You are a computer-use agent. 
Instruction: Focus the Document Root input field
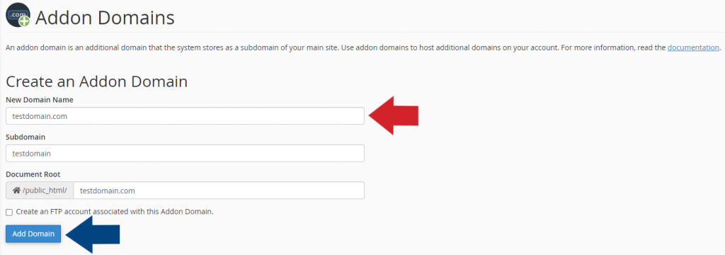point(219,191)
